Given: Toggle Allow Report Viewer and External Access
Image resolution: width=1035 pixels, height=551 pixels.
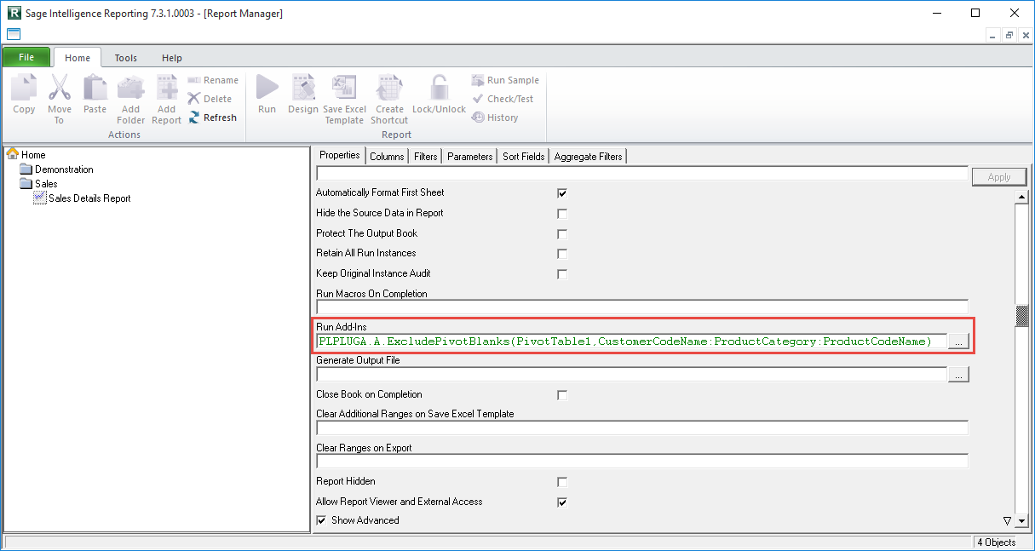Looking at the screenshot, I should (562, 502).
